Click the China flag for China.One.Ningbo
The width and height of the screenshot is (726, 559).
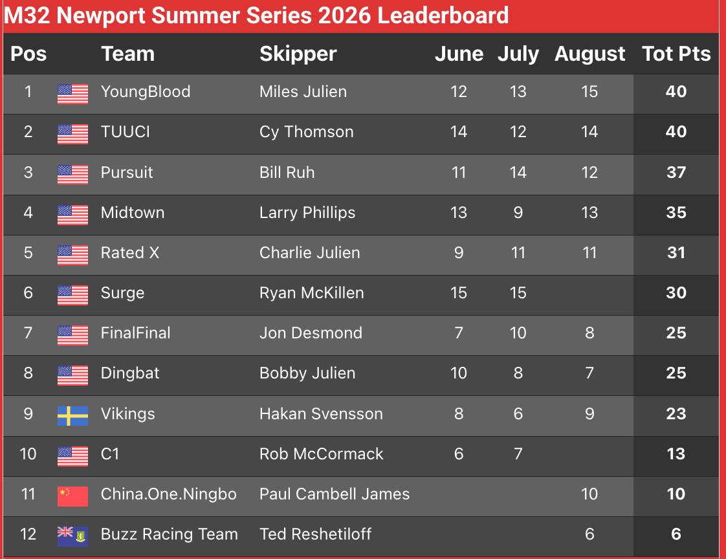tap(72, 496)
